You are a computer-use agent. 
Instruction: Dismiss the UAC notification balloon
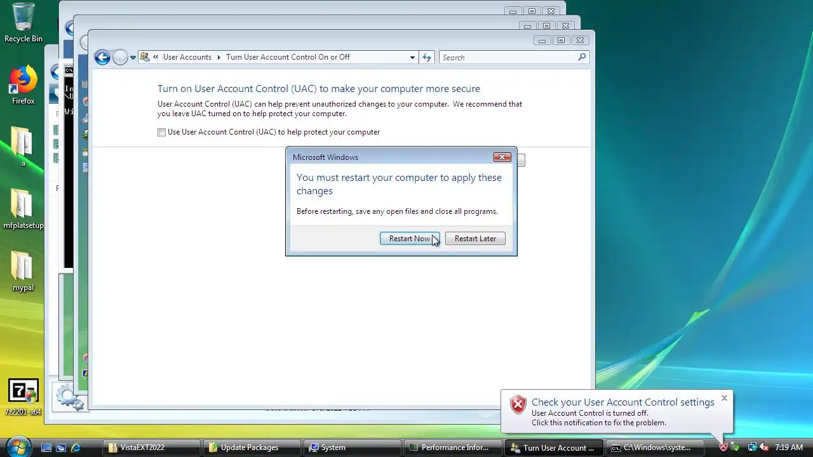coord(724,399)
